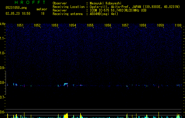Click the 1052 time marker

click(x=37, y=25)
